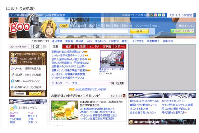This screenshot has height=133, width=199.
Task: Switch to the 生活術 news tab
Action: (81, 47)
